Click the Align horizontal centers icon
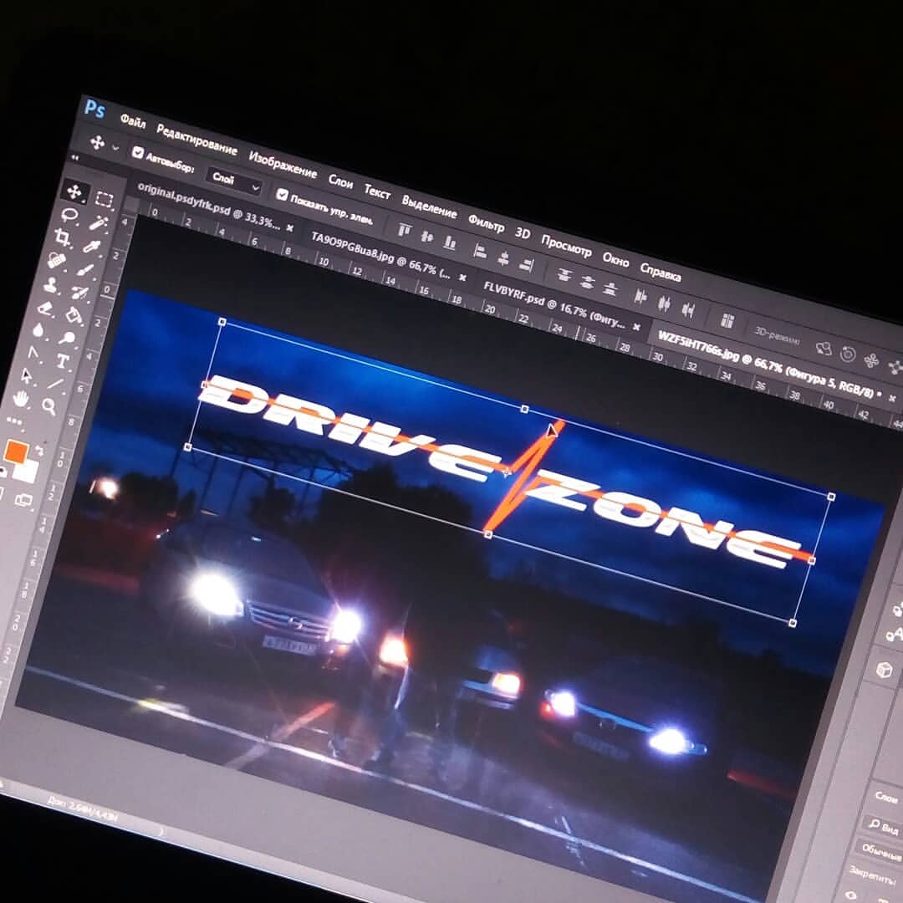This screenshot has width=903, height=903. (503, 258)
